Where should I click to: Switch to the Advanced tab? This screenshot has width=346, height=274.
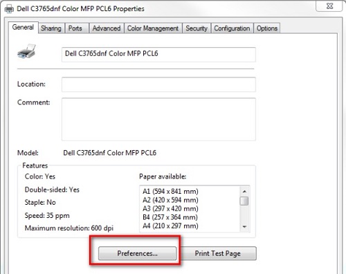tap(107, 28)
